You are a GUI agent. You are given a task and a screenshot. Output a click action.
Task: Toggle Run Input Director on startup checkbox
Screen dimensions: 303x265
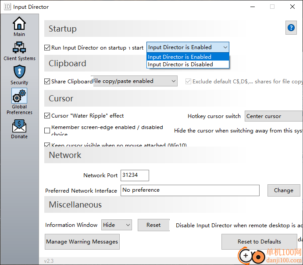point(47,47)
